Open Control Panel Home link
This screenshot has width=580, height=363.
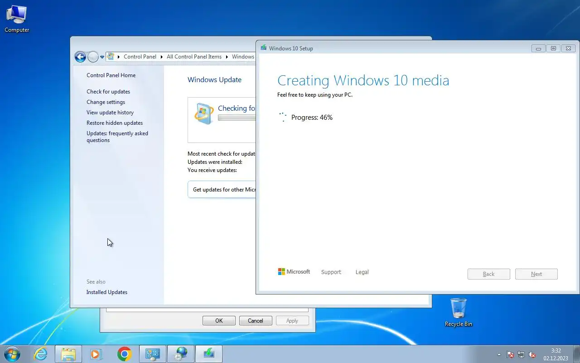coord(111,75)
